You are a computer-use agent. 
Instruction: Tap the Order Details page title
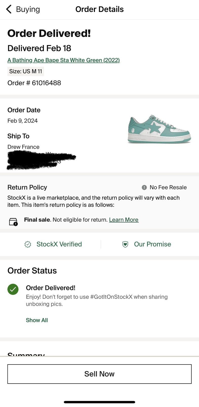click(99, 9)
